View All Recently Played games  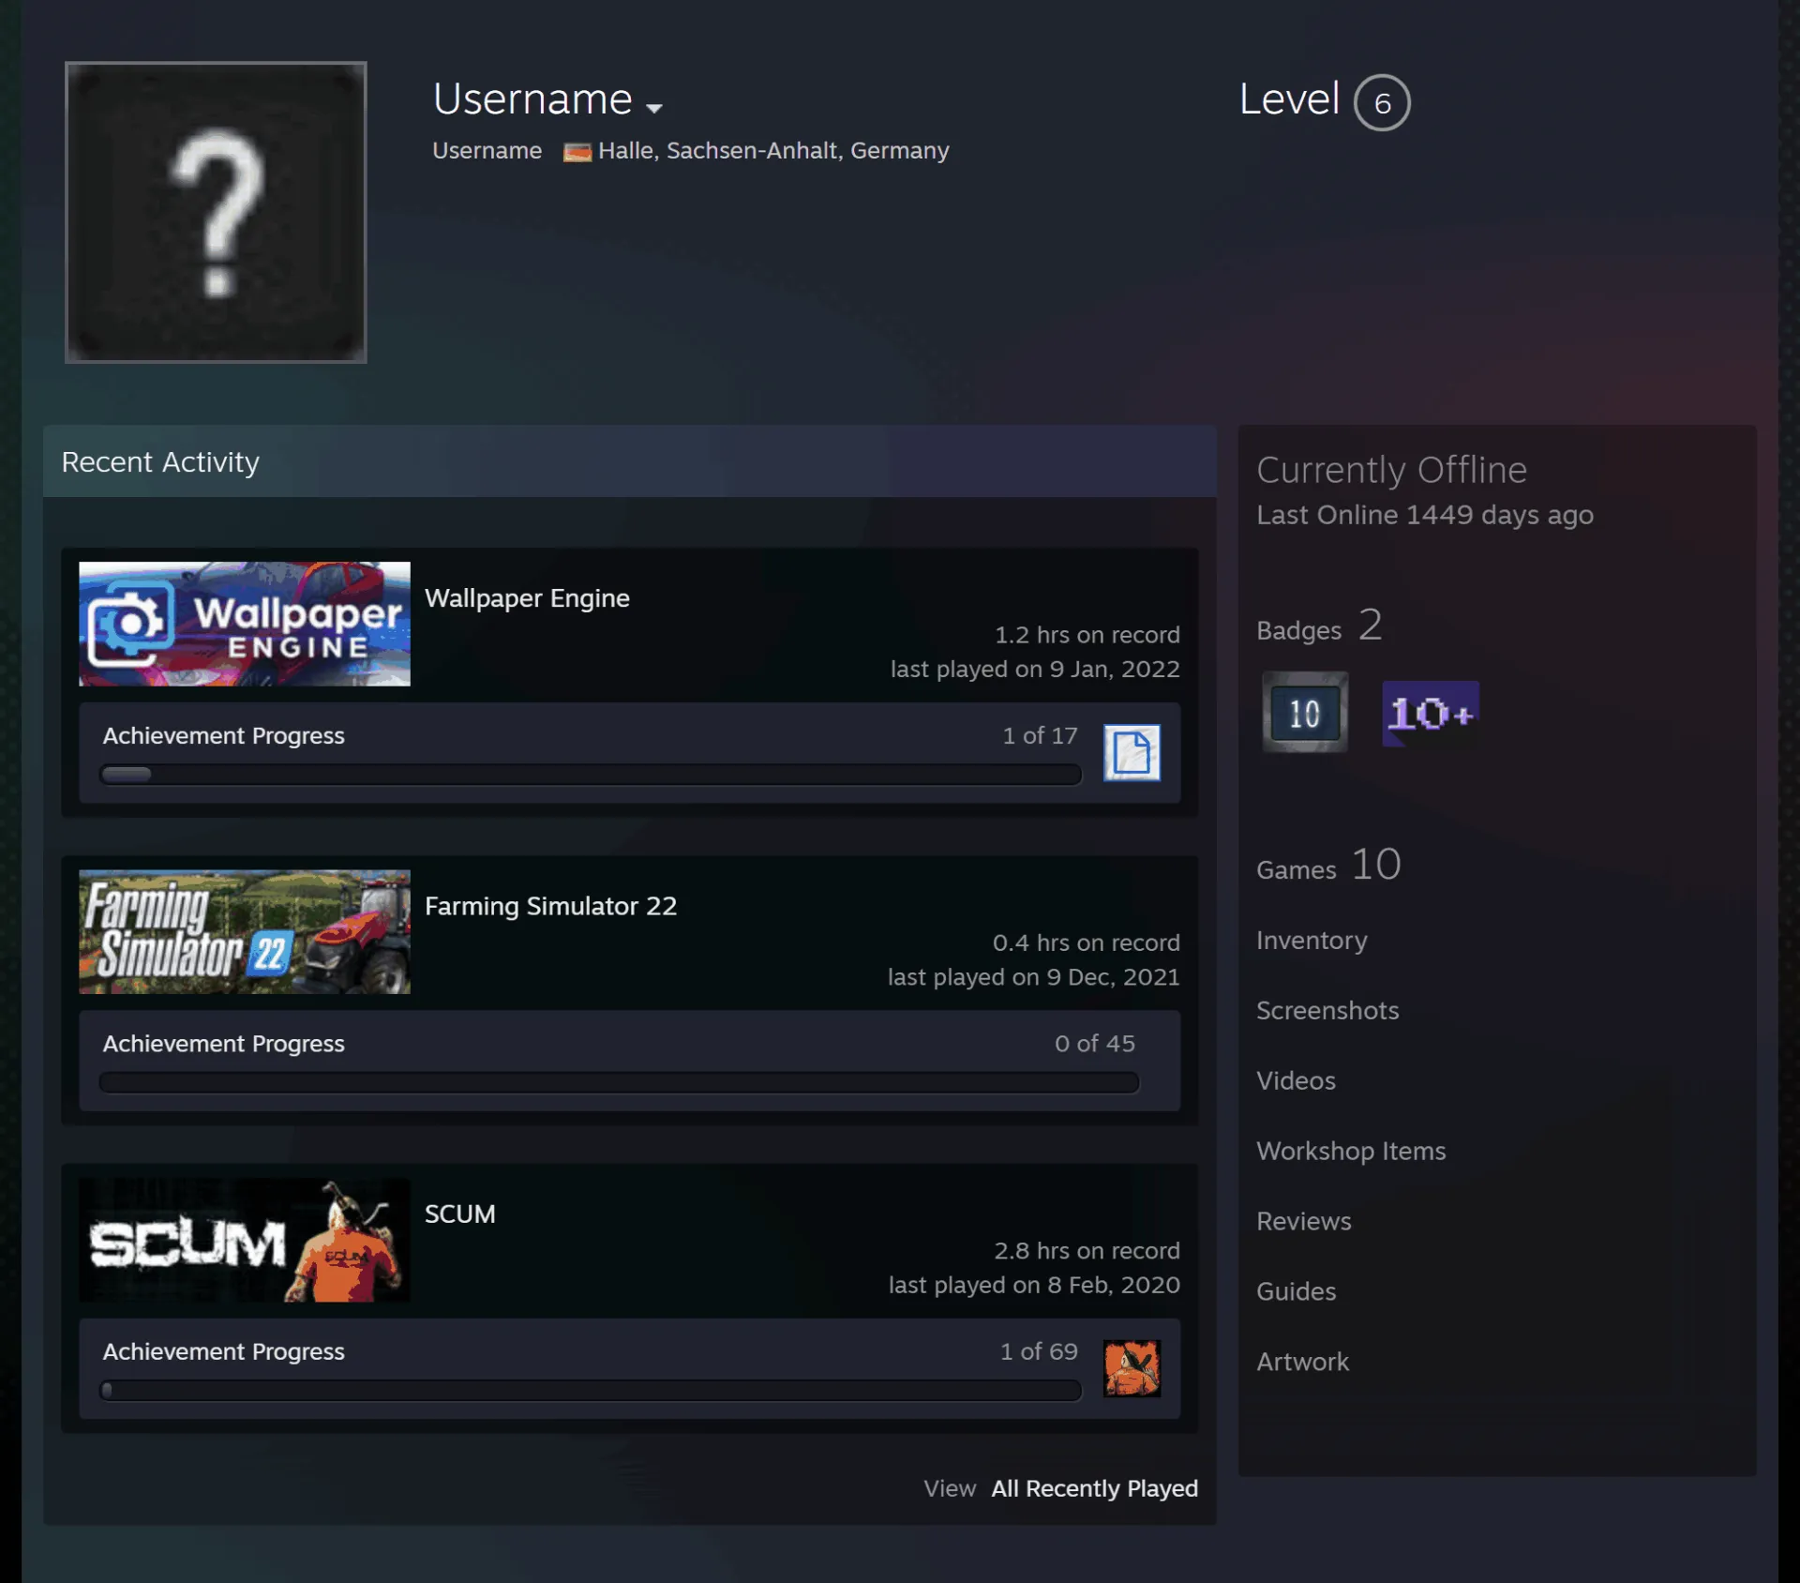point(1094,1488)
